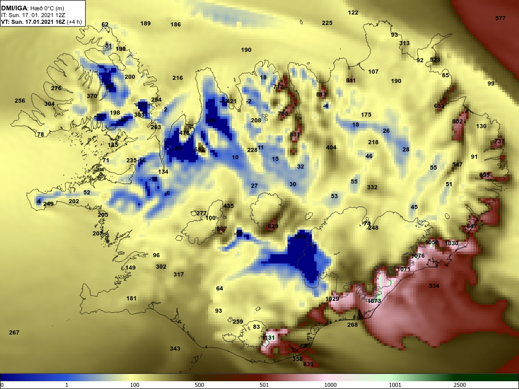The width and height of the screenshot is (519, 389).
Task: Click the map value '895'
Action: 484,175
